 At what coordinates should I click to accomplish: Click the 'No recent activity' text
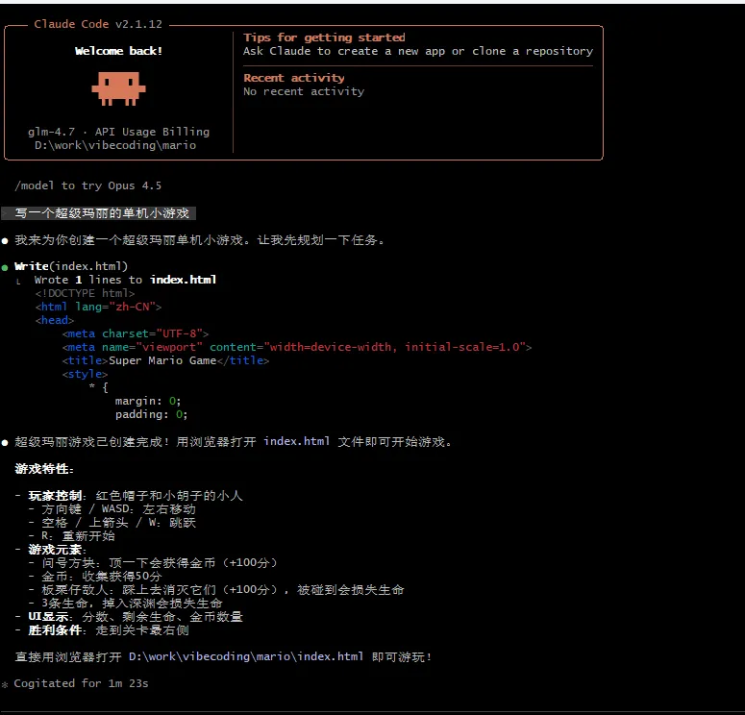click(304, 91)
